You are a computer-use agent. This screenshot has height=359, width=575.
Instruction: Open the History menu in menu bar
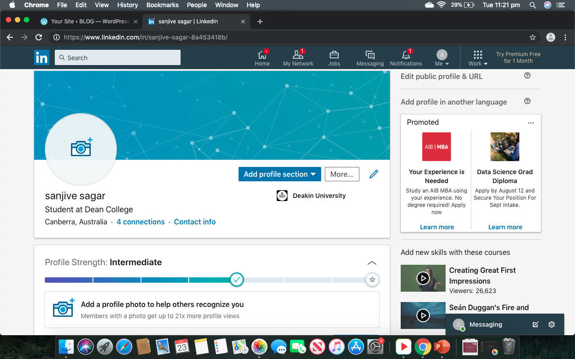click(x=128, y=5)
